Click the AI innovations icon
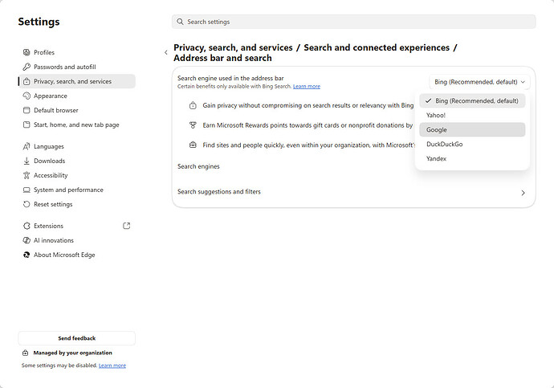 pos(26,240)
